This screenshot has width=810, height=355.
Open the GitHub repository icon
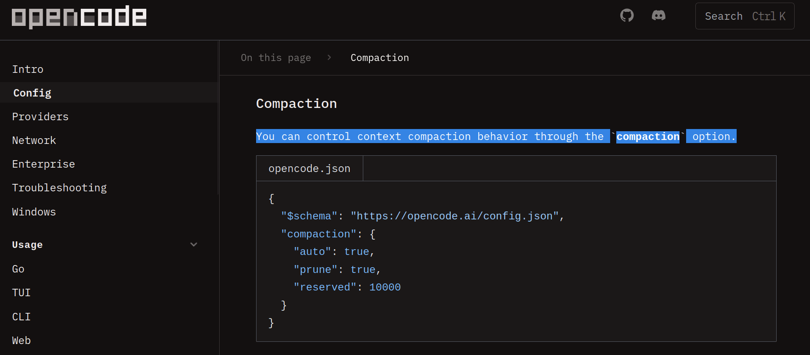[x=627, y=16]
